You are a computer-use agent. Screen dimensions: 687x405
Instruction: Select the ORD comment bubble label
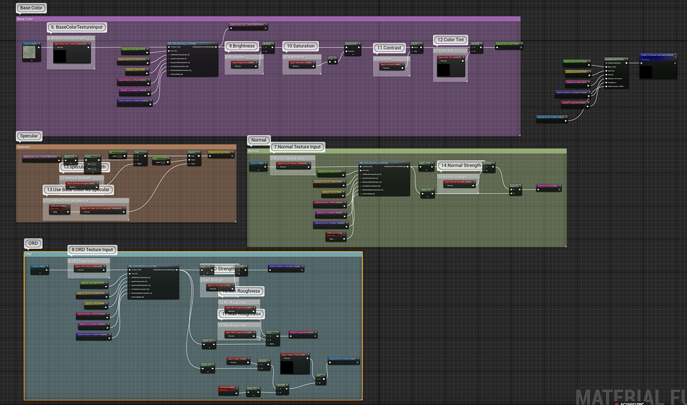(32, 243)
